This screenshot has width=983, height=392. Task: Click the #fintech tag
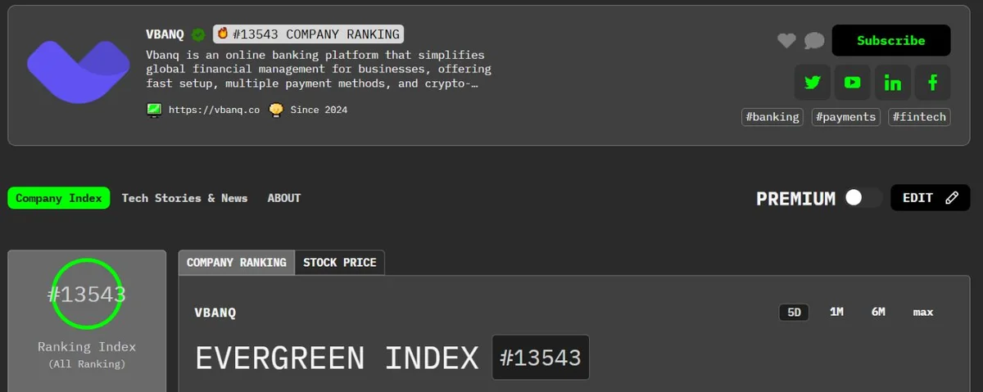919,117
